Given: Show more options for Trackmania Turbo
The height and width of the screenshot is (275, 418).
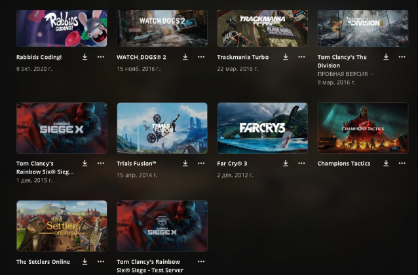Looking at the screenshot, I should [301, 57].
